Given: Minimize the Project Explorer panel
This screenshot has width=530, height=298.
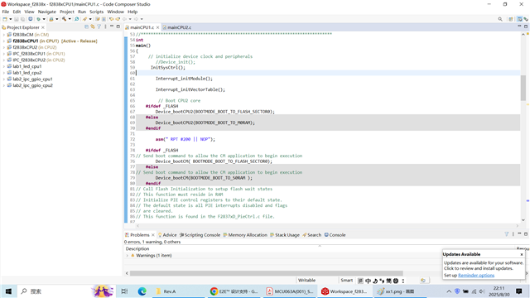Looking at the screenshot, I should [x=112, y=26].
